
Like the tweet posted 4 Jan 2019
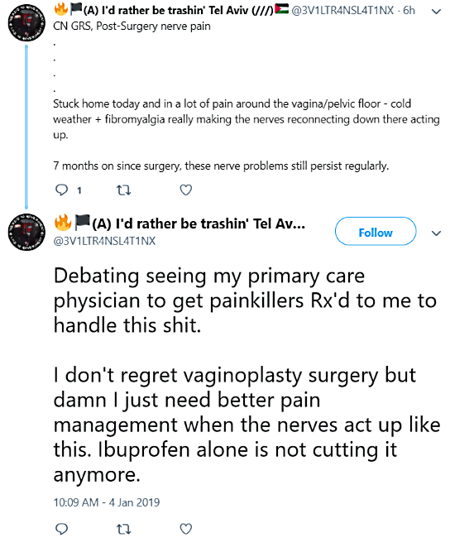(186, 529)
